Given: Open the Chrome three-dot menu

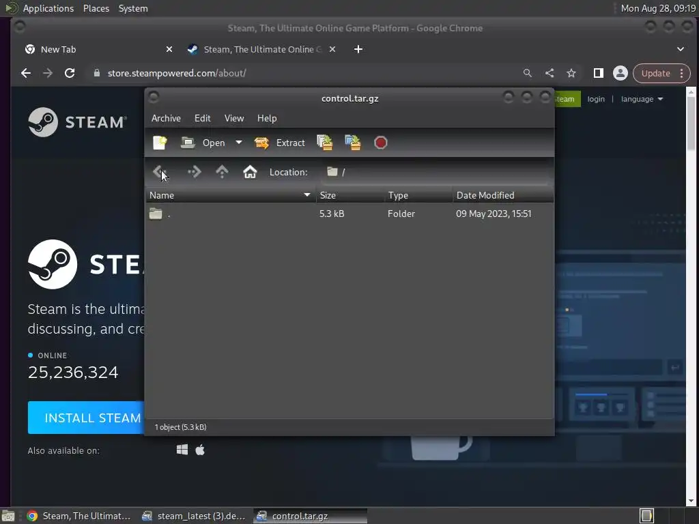Looking at the screenshot, I should pyautogui.click(x=682, y=73).
